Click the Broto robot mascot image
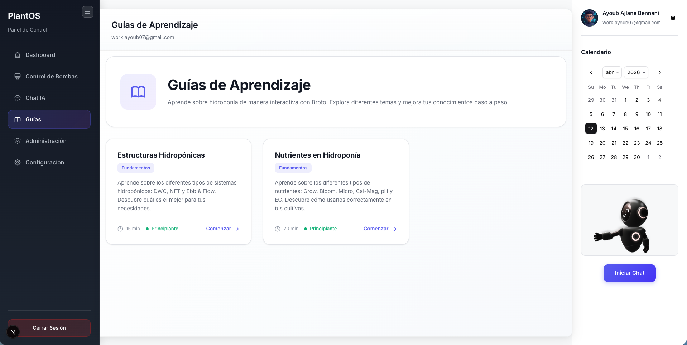This screenshot has height=345, width=687. tap(629, 220)
